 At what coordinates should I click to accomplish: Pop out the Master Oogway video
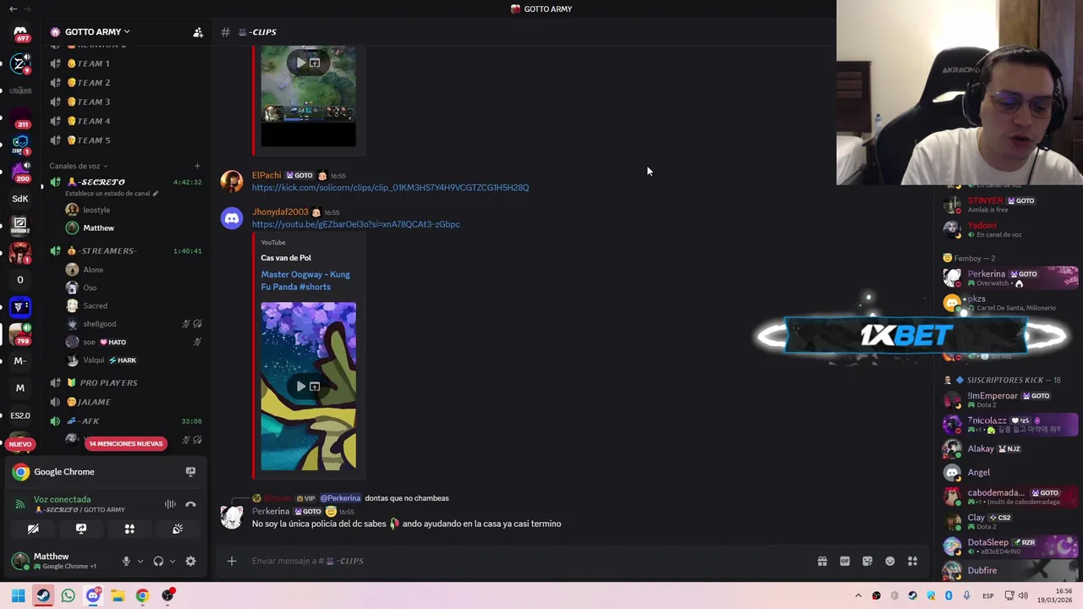pyautogui.click(x=315, y=387)
